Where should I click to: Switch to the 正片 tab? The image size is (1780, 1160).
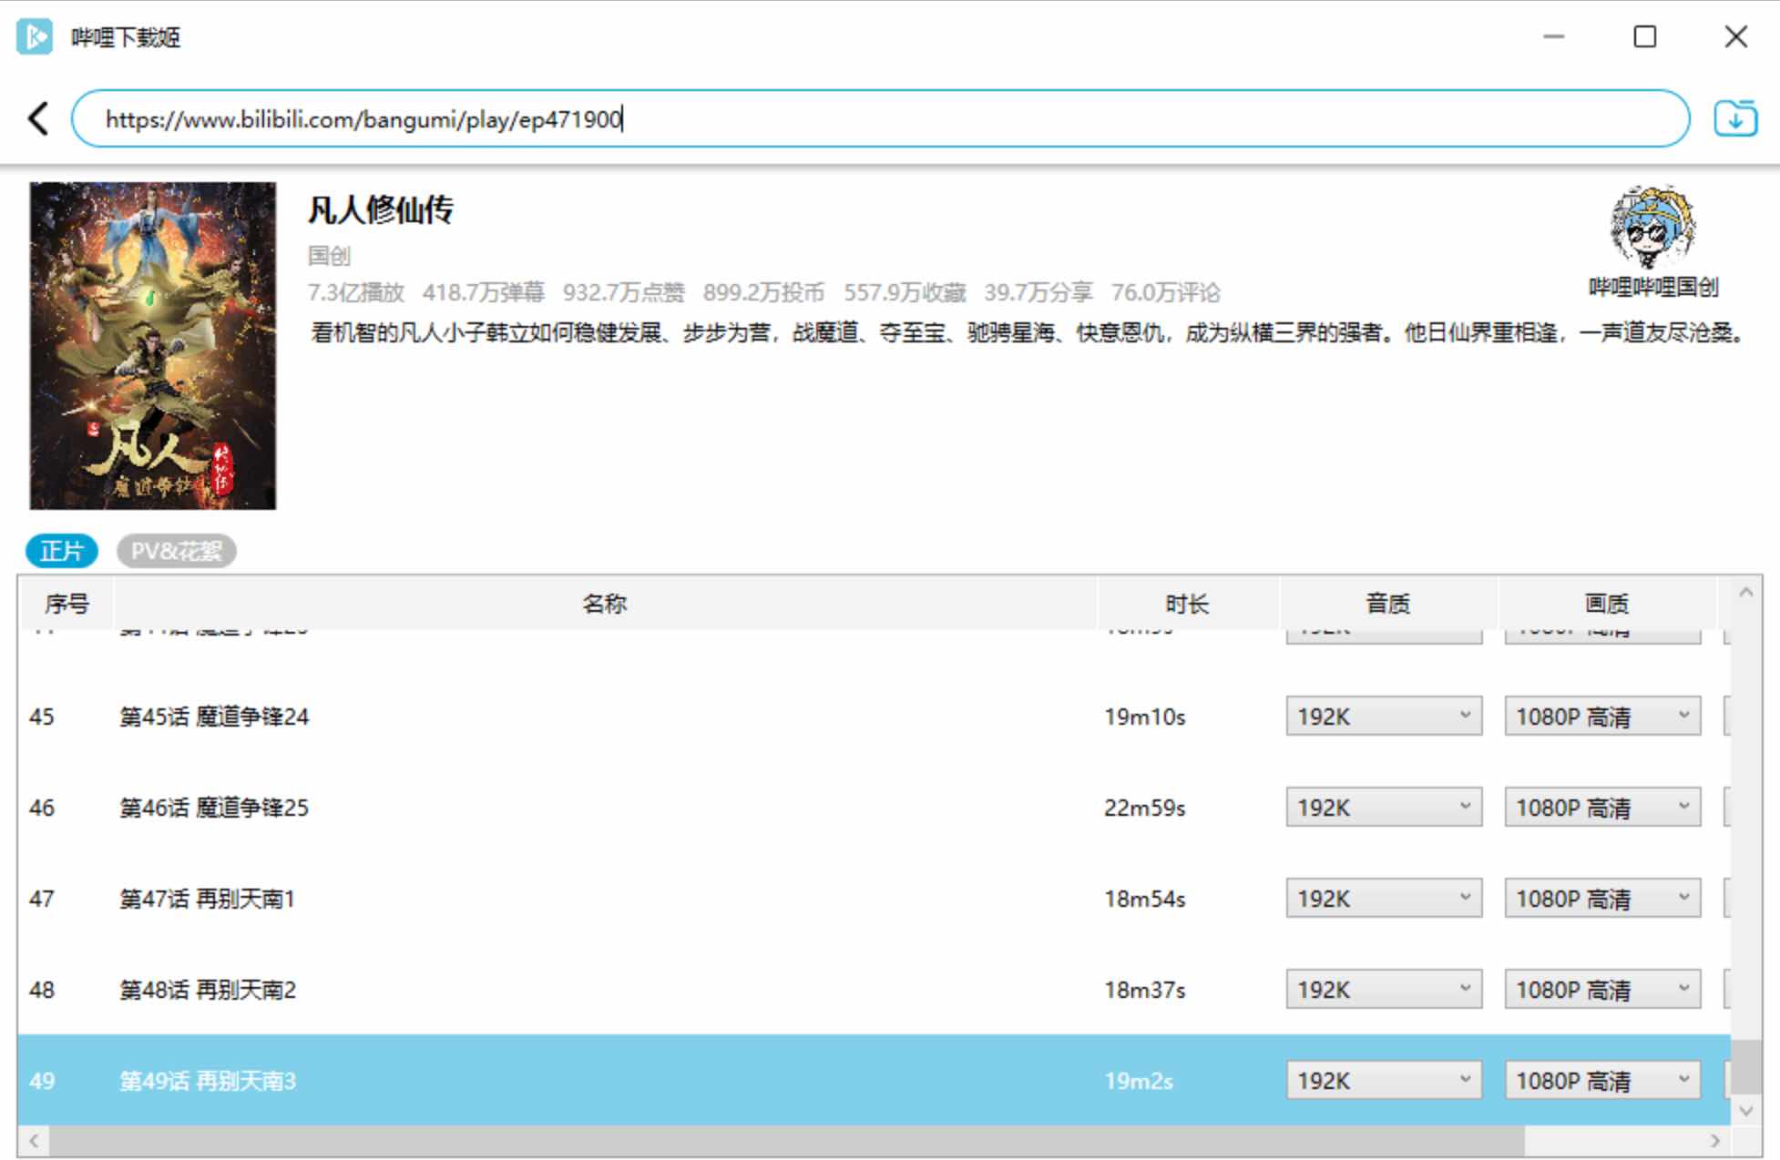tap(62, 551)
